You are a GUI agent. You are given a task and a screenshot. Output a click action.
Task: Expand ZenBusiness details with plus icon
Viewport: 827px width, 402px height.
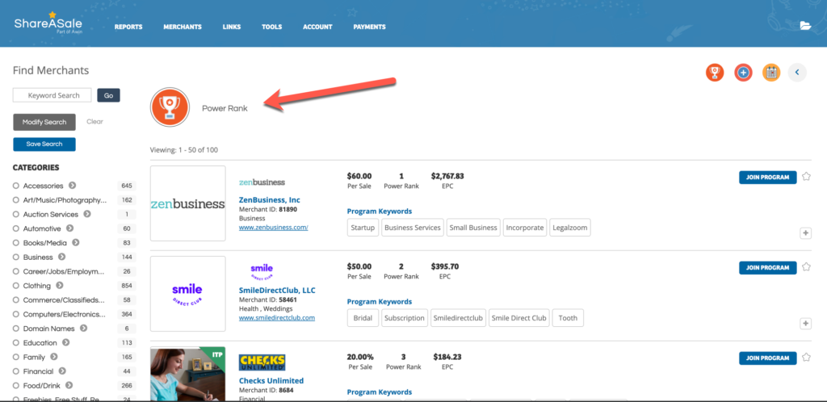click(x=805, y=232)
